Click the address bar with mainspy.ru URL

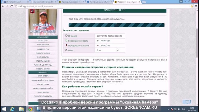tap(102, 6)
